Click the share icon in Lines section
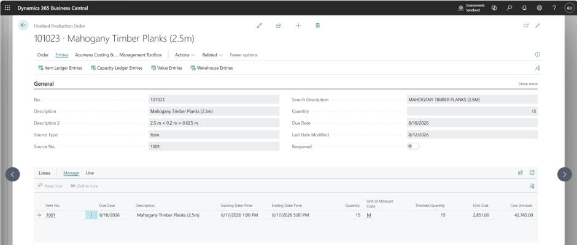This screenshot has height=245, width=577. (x=521, y=173)
